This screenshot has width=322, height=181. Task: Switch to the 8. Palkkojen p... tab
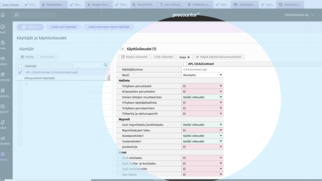pos(199,5)
